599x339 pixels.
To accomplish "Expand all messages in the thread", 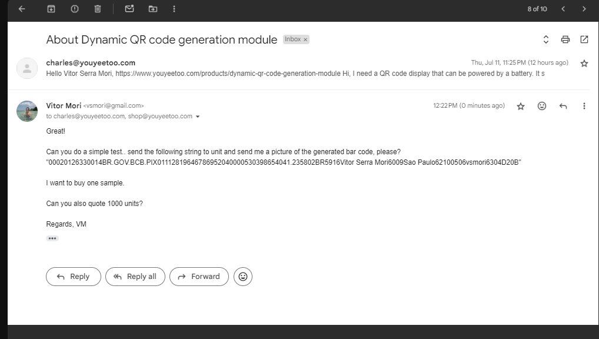I will click(x=546, y=39).
